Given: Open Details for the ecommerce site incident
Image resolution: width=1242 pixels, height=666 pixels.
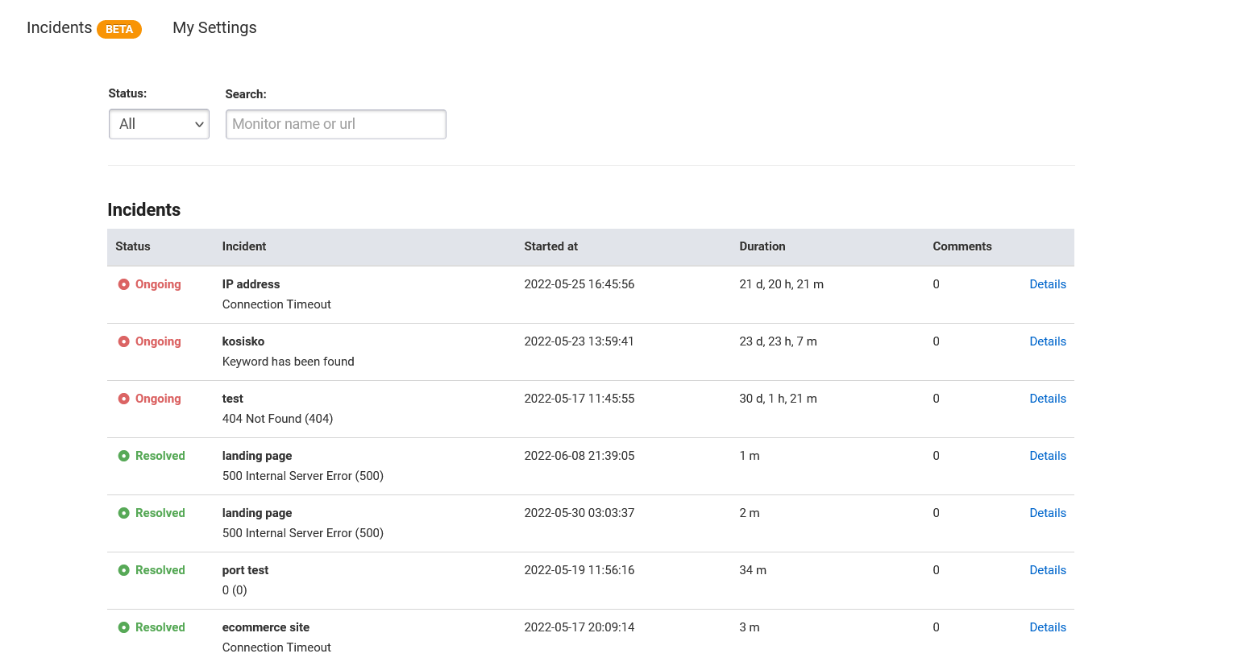Looking at the screenshot, I should pos(1048,627).
